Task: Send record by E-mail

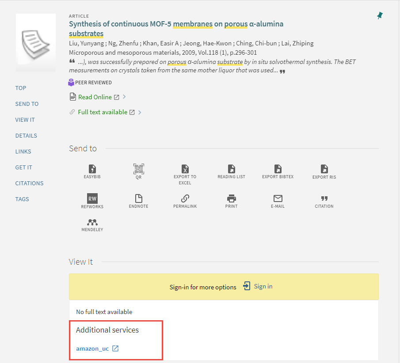Action: pos(278,199)
